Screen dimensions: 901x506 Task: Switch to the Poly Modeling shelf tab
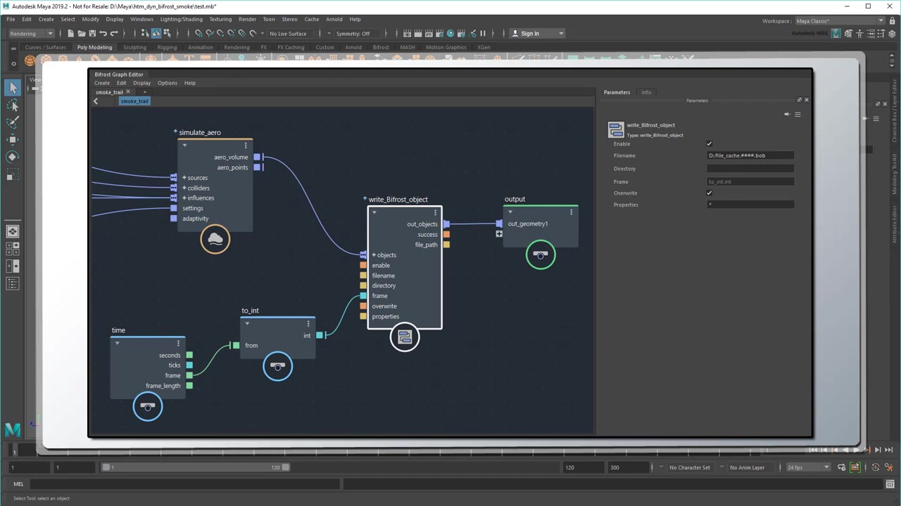pos(94,47)
